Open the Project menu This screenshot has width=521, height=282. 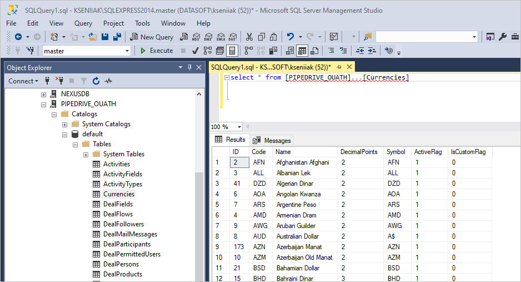(x=113, y=23)
